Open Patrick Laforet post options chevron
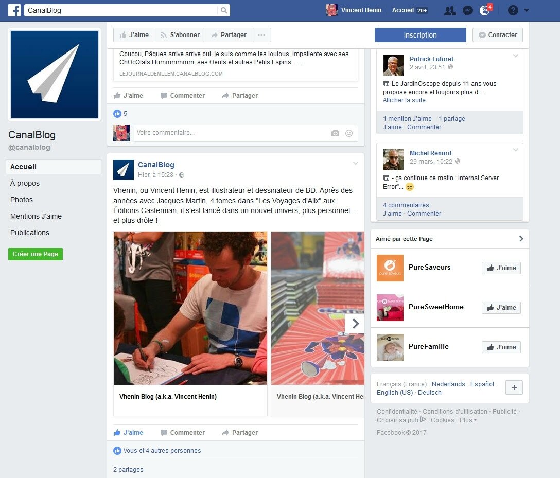 coord(515,56)
